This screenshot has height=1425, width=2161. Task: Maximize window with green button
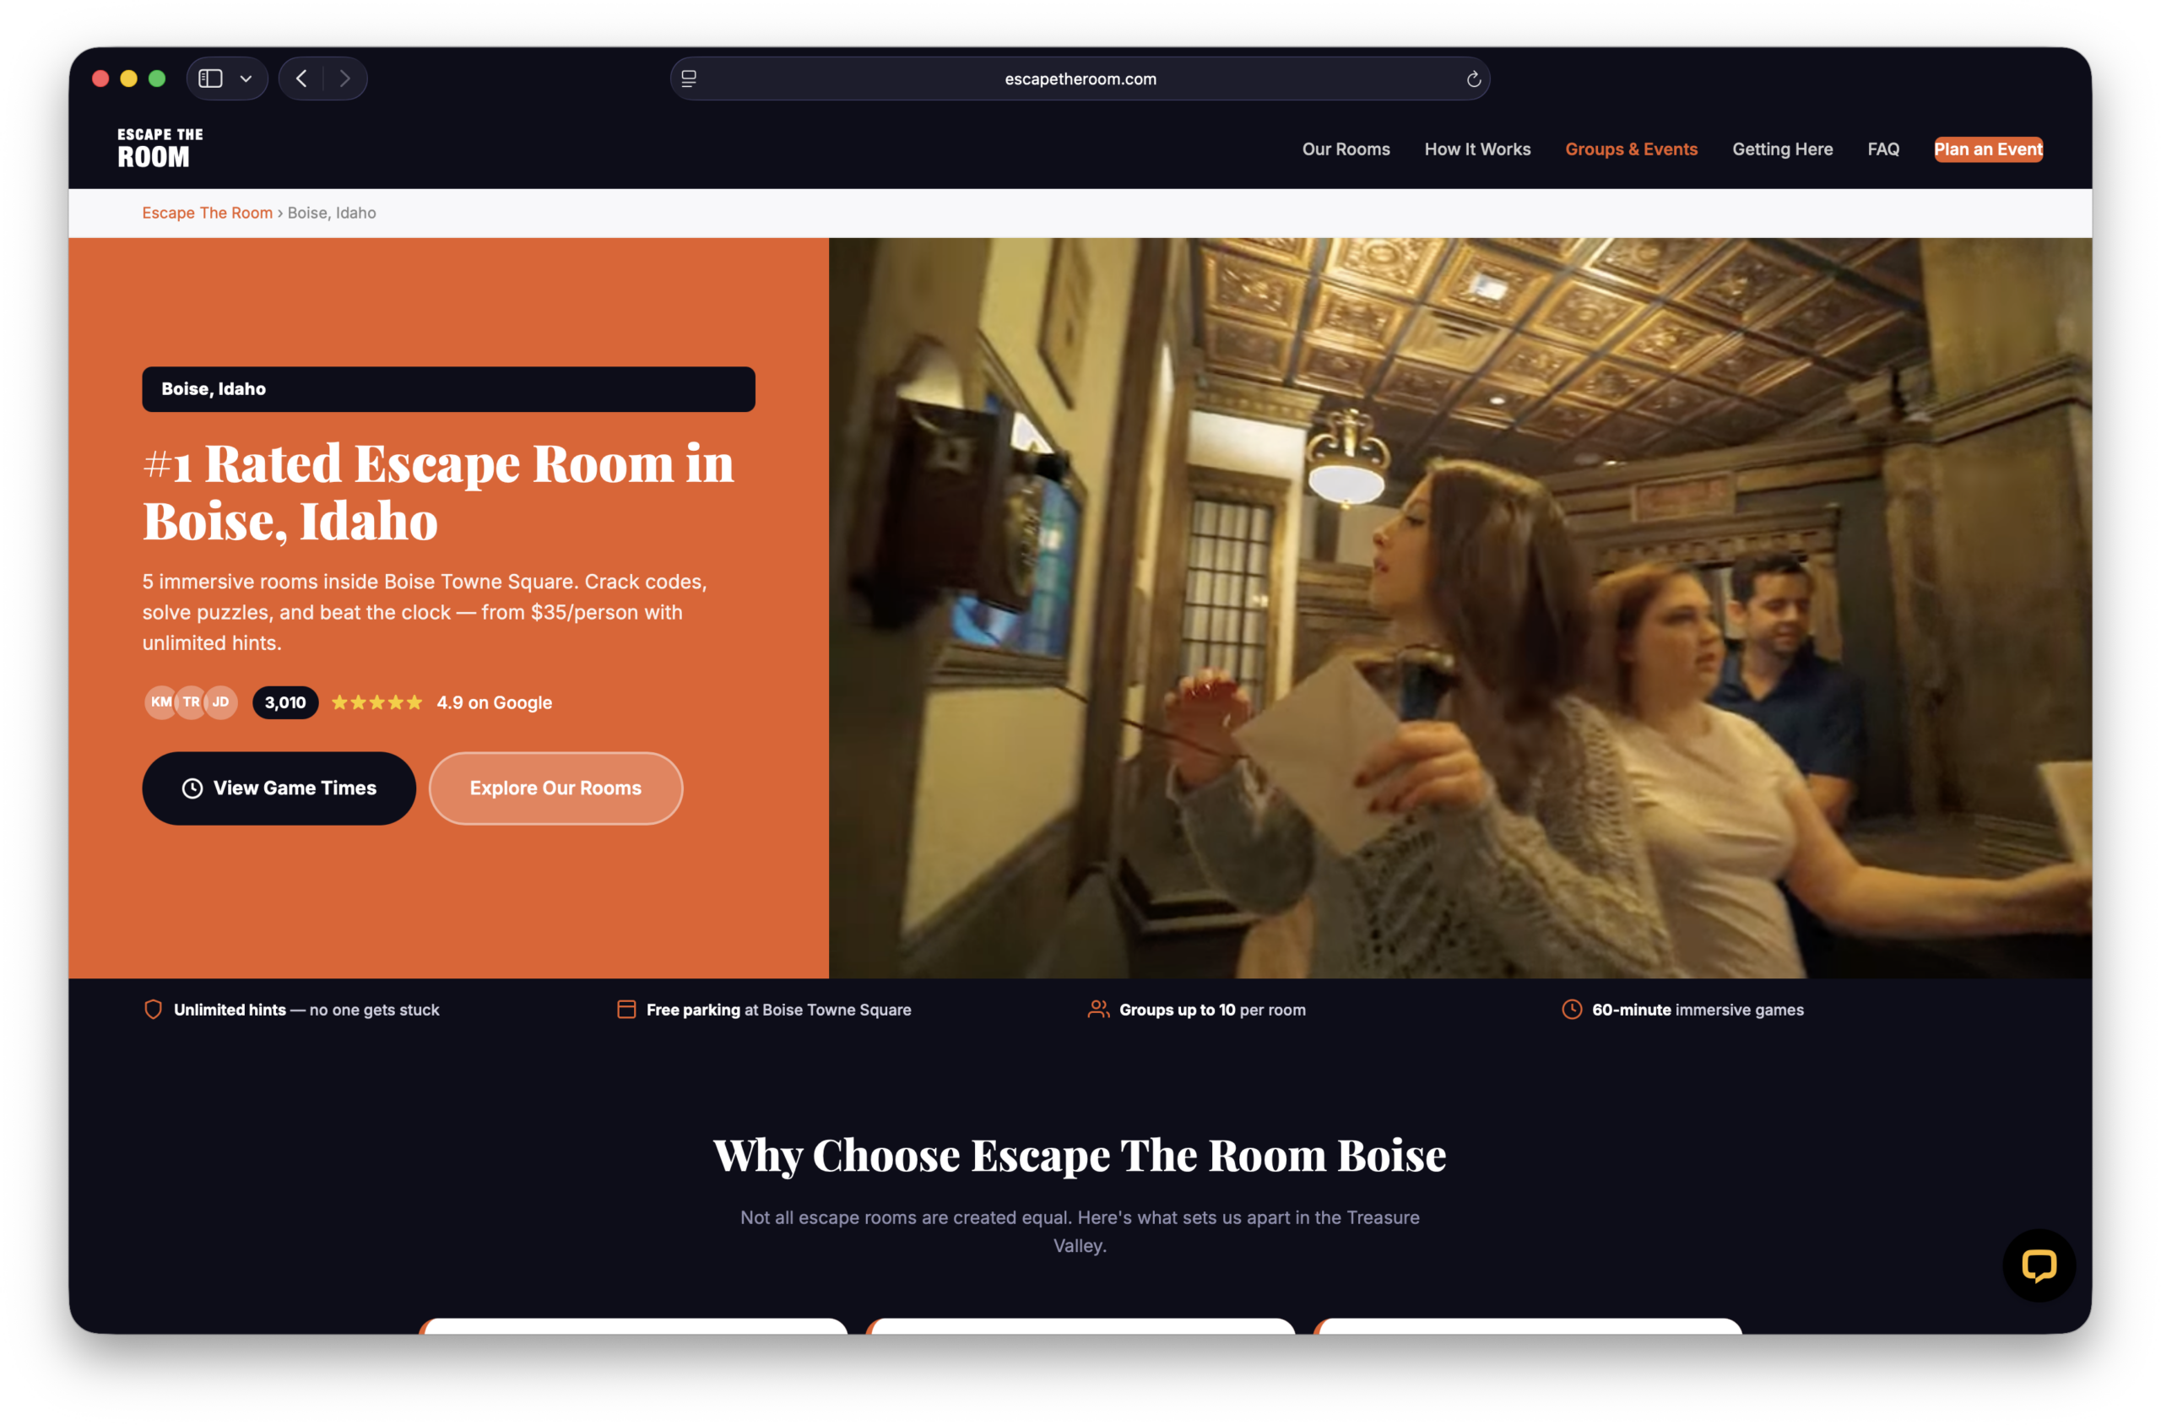pos(157,79)
